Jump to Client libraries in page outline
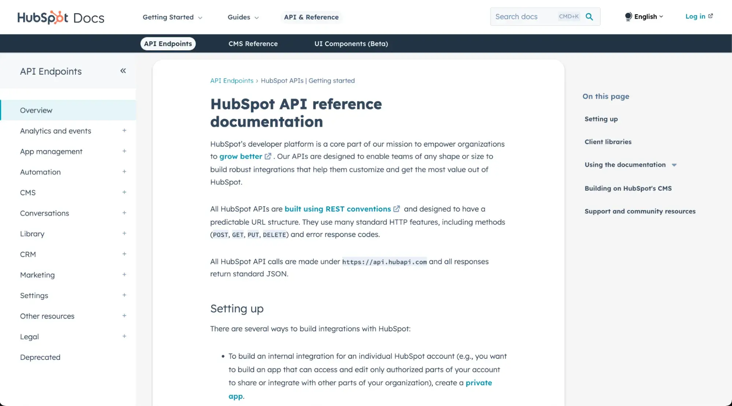 tap(608, 142)
